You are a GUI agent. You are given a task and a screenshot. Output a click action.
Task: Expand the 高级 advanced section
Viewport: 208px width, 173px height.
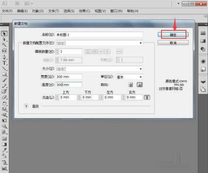[x=26, y=106]
